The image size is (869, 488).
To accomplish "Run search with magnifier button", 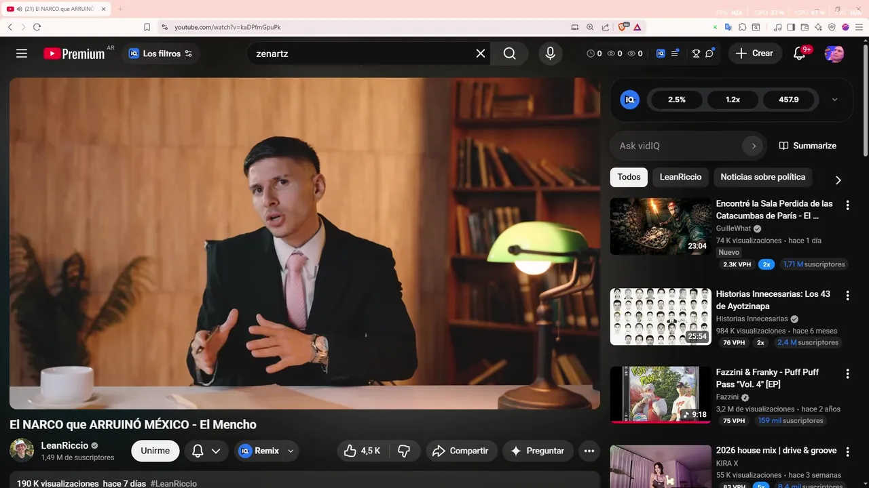I will (x=510, y=54).
